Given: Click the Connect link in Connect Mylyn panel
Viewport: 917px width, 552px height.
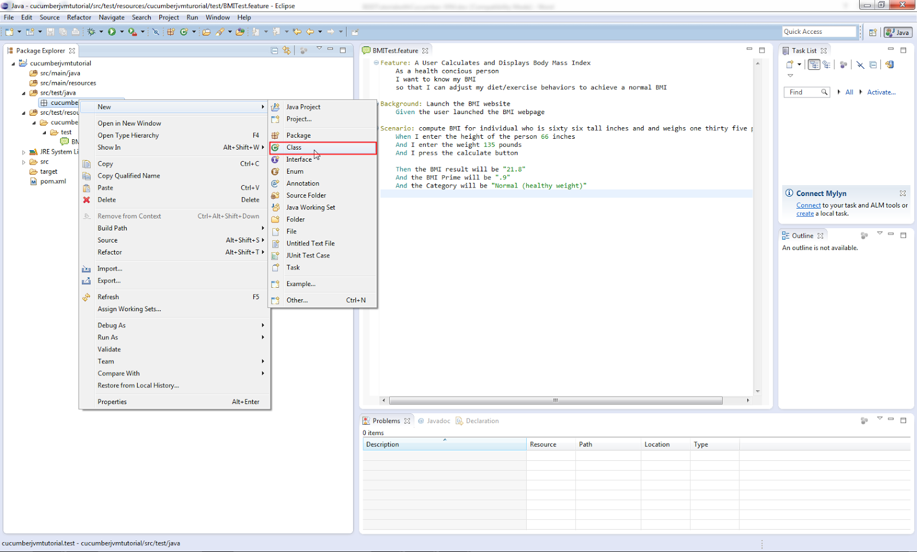Looking at the screenshot, I should point(808,205).
